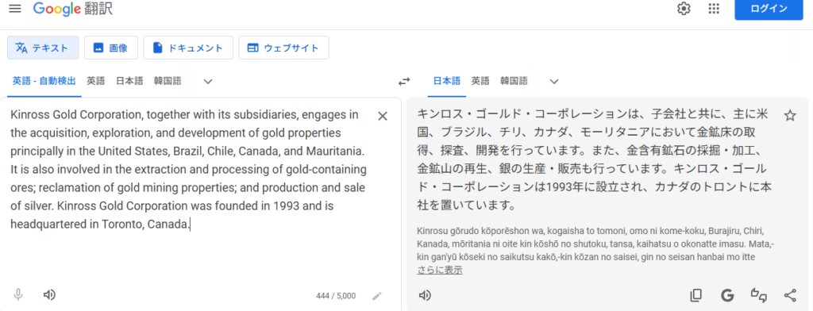Open the settings gear icon
This screenshot has width=813, height=311.
pos(684,9)
